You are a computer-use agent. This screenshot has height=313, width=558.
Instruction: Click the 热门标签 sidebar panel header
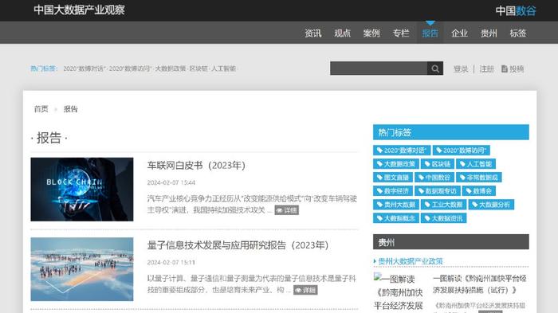click(451, 132)
